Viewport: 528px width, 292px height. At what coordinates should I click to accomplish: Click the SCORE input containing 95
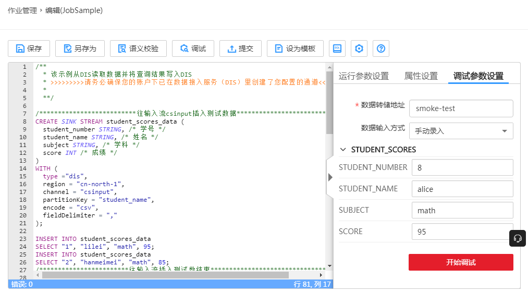[462, 232]
